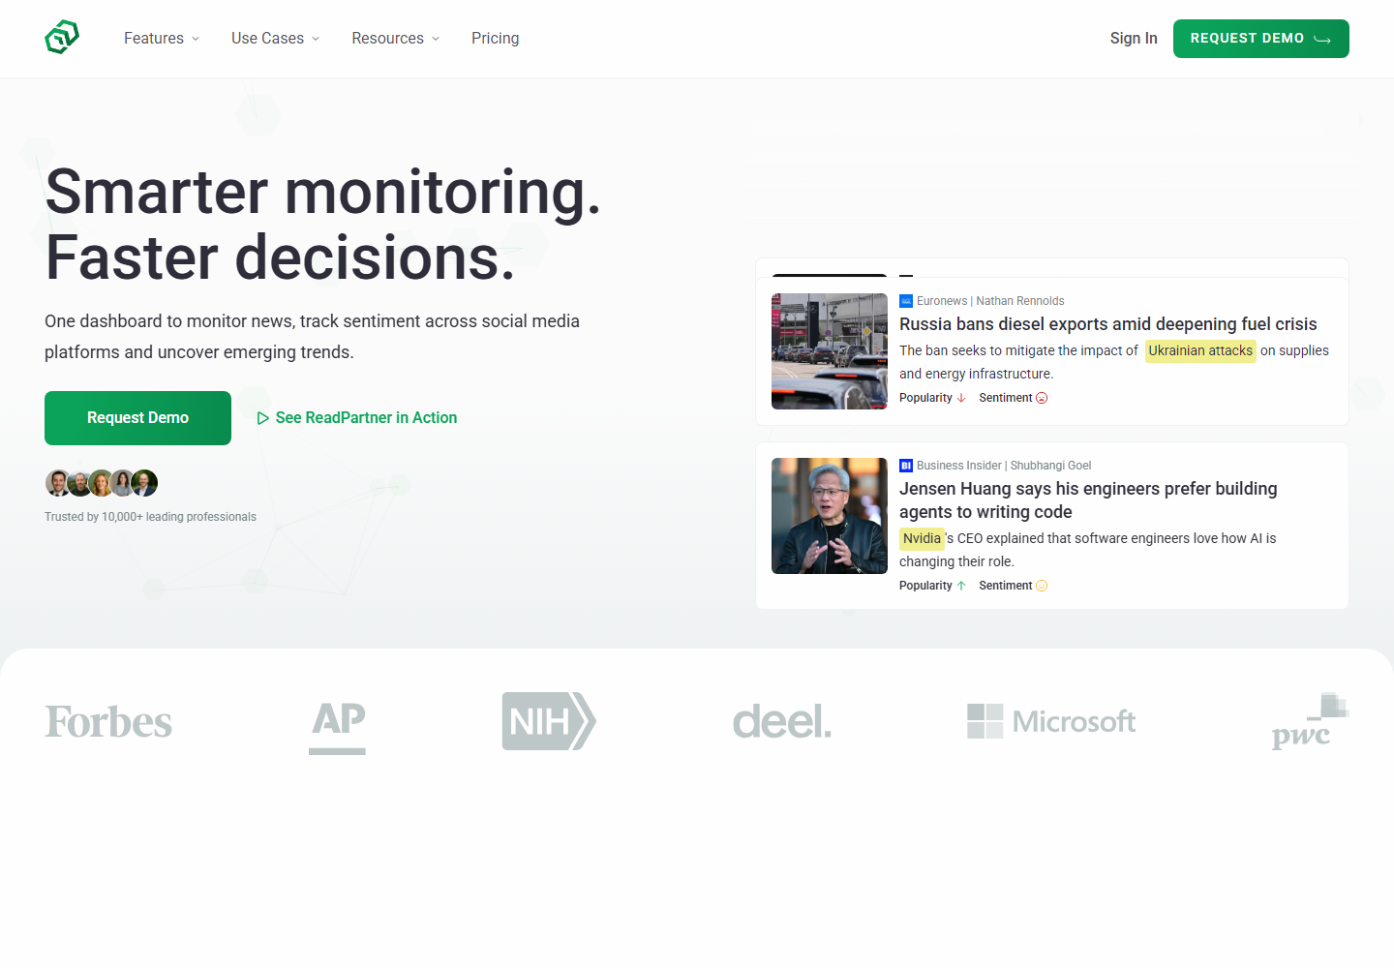
Task: Click Trusted by 10,000+ leading professionals text
Action: coord(150,517)
